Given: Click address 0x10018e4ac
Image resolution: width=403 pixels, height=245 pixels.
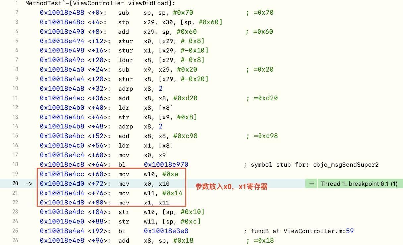Looking at the screenshot, I should point(62,98).
